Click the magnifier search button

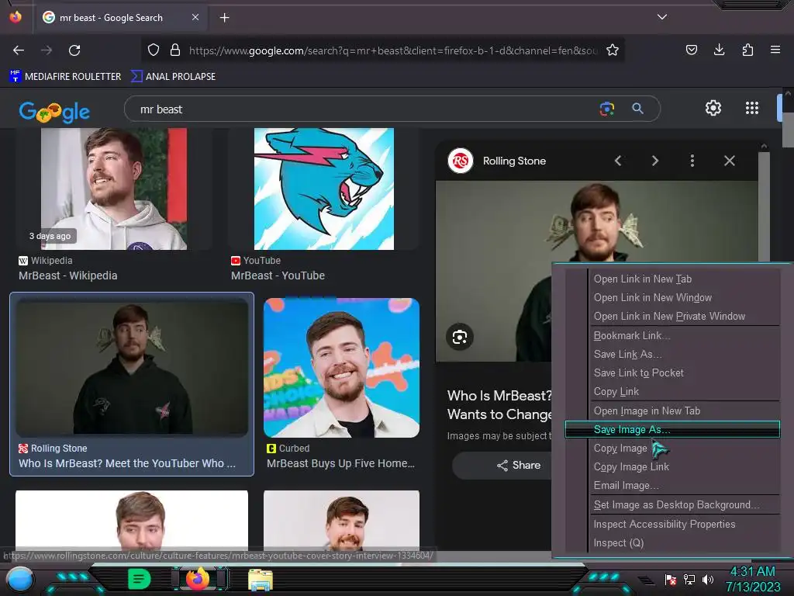click(637, 109)
